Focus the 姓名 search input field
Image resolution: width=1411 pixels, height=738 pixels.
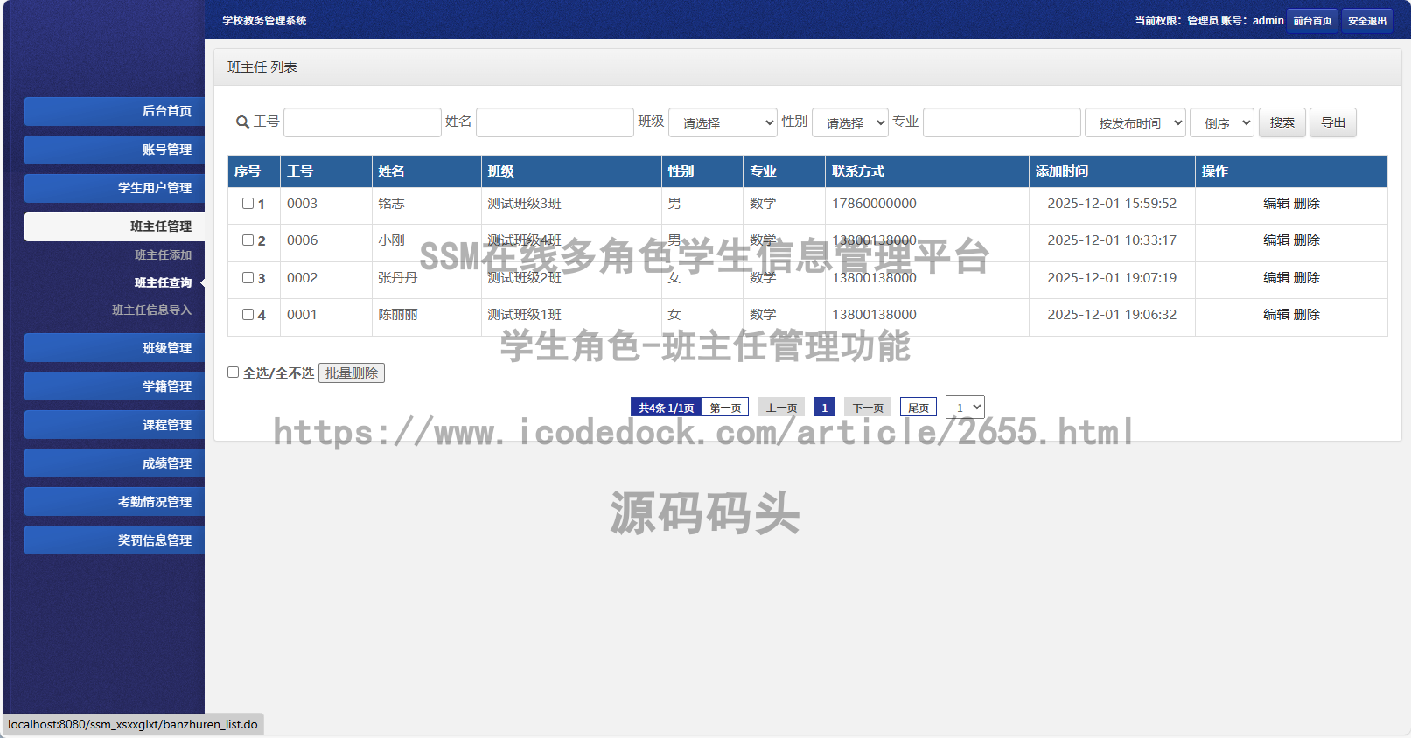[555, 122]
